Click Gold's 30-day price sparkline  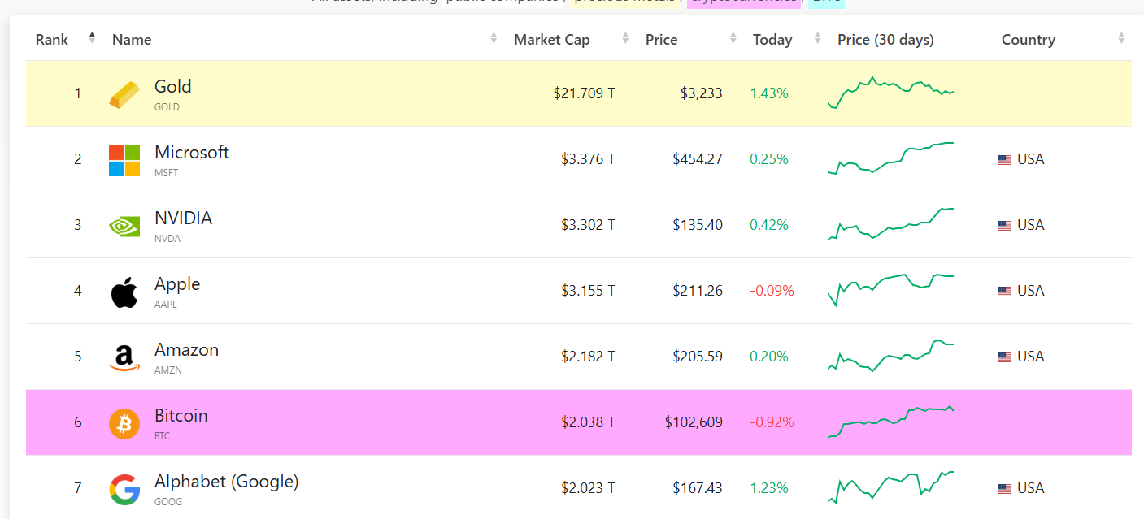[x=891, y=93]
